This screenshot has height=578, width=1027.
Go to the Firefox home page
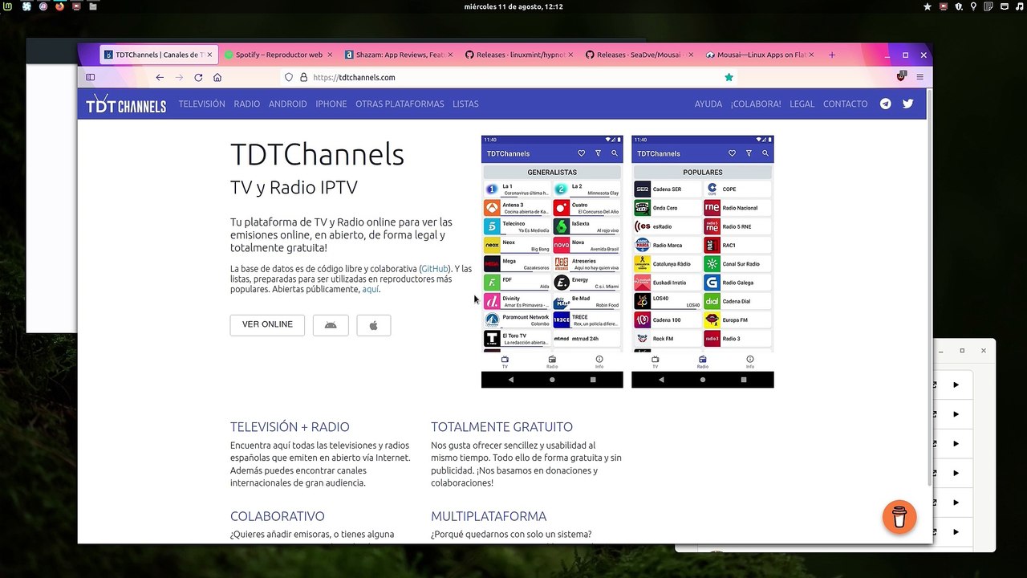[217, 77]
